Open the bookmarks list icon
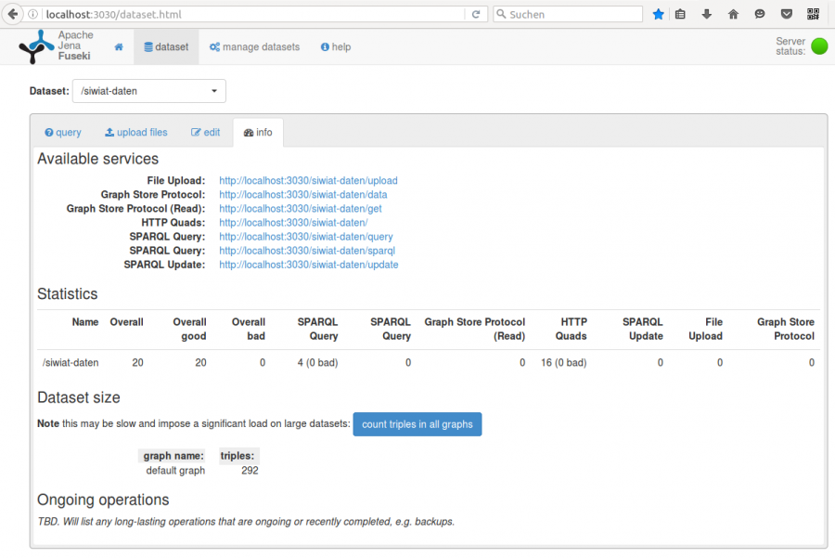This screenshot has height=558, width=835. 680,14
